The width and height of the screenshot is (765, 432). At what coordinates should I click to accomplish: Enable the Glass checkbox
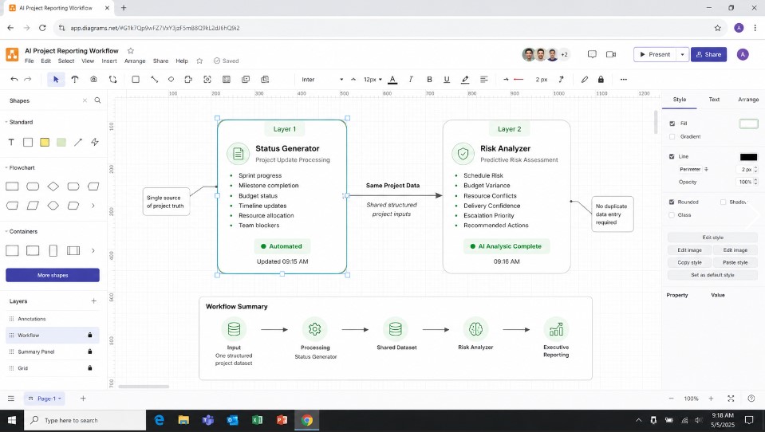(672, 215)
